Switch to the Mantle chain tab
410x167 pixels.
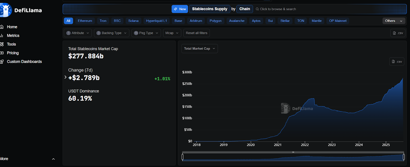317,21
